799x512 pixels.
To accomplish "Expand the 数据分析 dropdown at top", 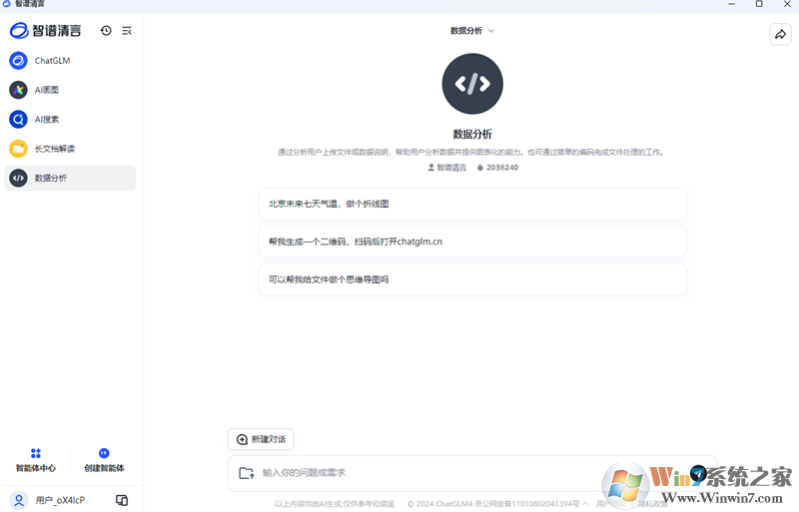I will pyautogui.click(x=472, y=31).
